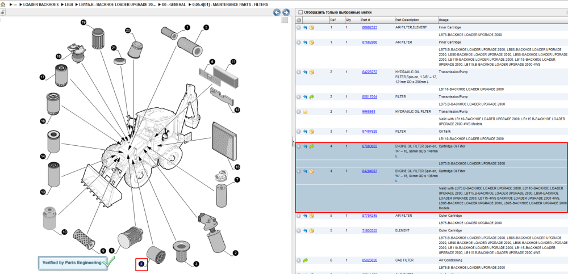568x274 pixels.
Task: Open part number 84284967 link
Action: point(370,171)
